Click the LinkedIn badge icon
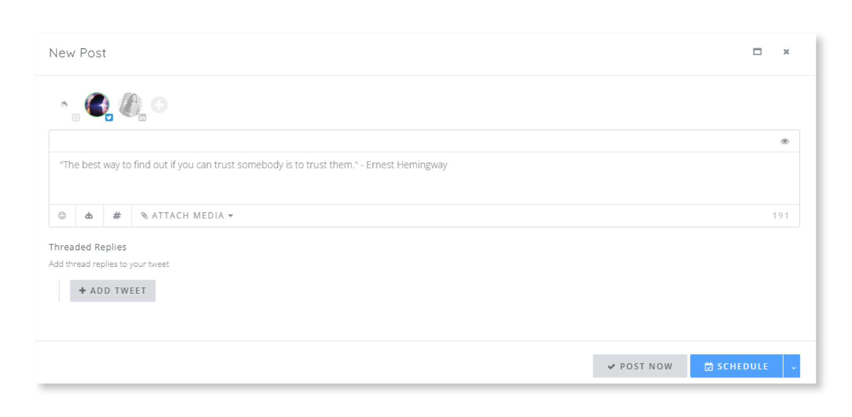 click(142, 118)
